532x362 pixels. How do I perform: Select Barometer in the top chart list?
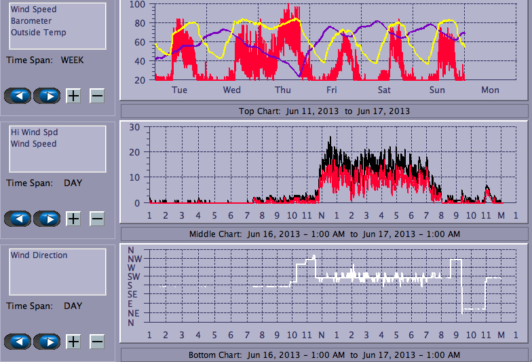coord(30,21)
